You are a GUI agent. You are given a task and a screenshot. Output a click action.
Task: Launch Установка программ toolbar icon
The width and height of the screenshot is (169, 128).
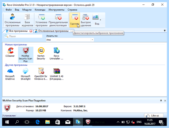(41, 20)
